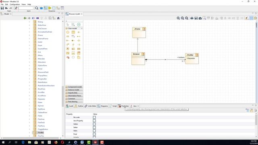
Task: Click the circled arrow icon above palette
Action: click(x=79, y=25)
